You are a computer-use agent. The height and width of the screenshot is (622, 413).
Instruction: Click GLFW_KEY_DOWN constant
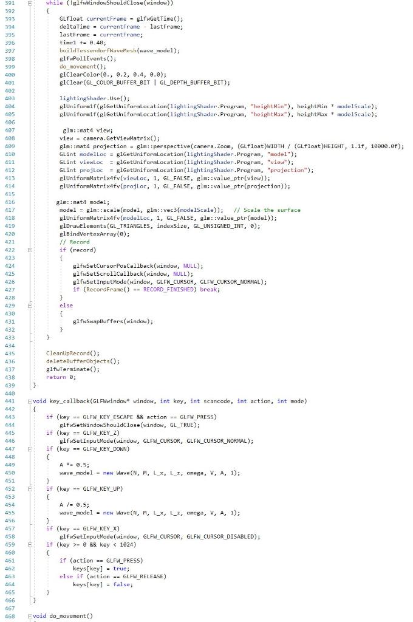(x=104, y=449)
